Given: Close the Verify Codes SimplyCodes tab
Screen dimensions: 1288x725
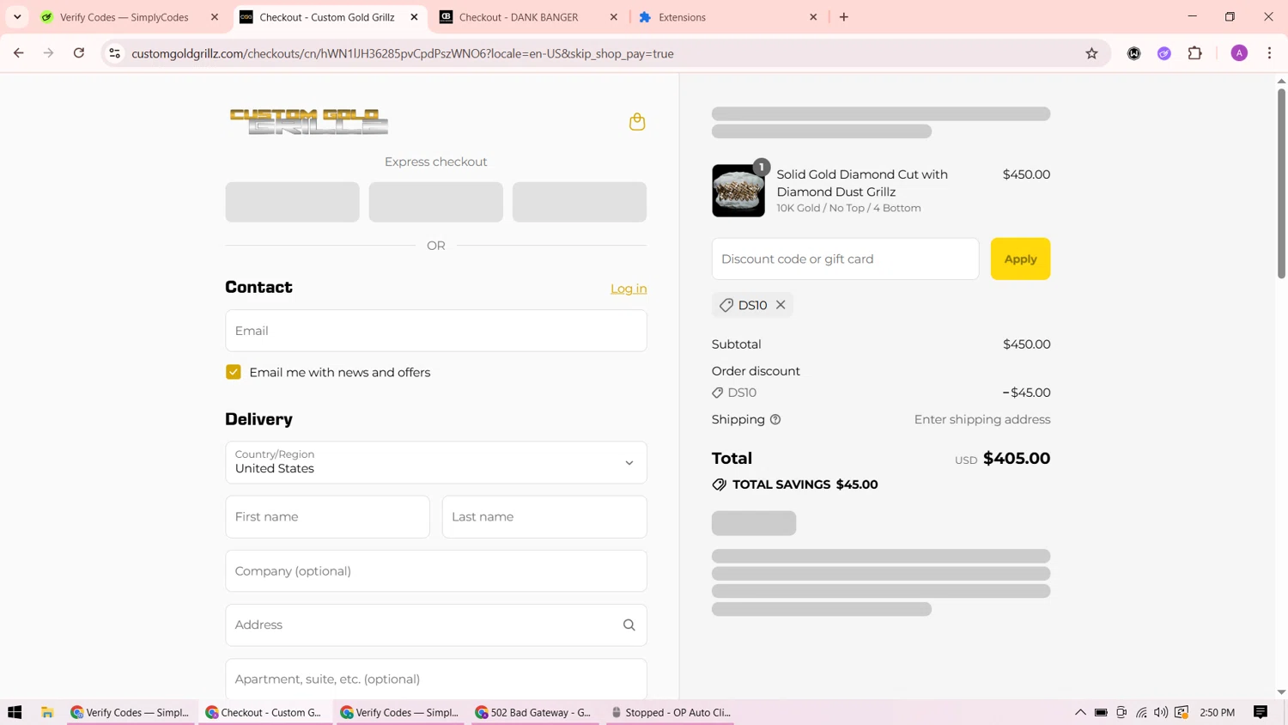Looking at the screenshot, I should [x=215, y=17].
